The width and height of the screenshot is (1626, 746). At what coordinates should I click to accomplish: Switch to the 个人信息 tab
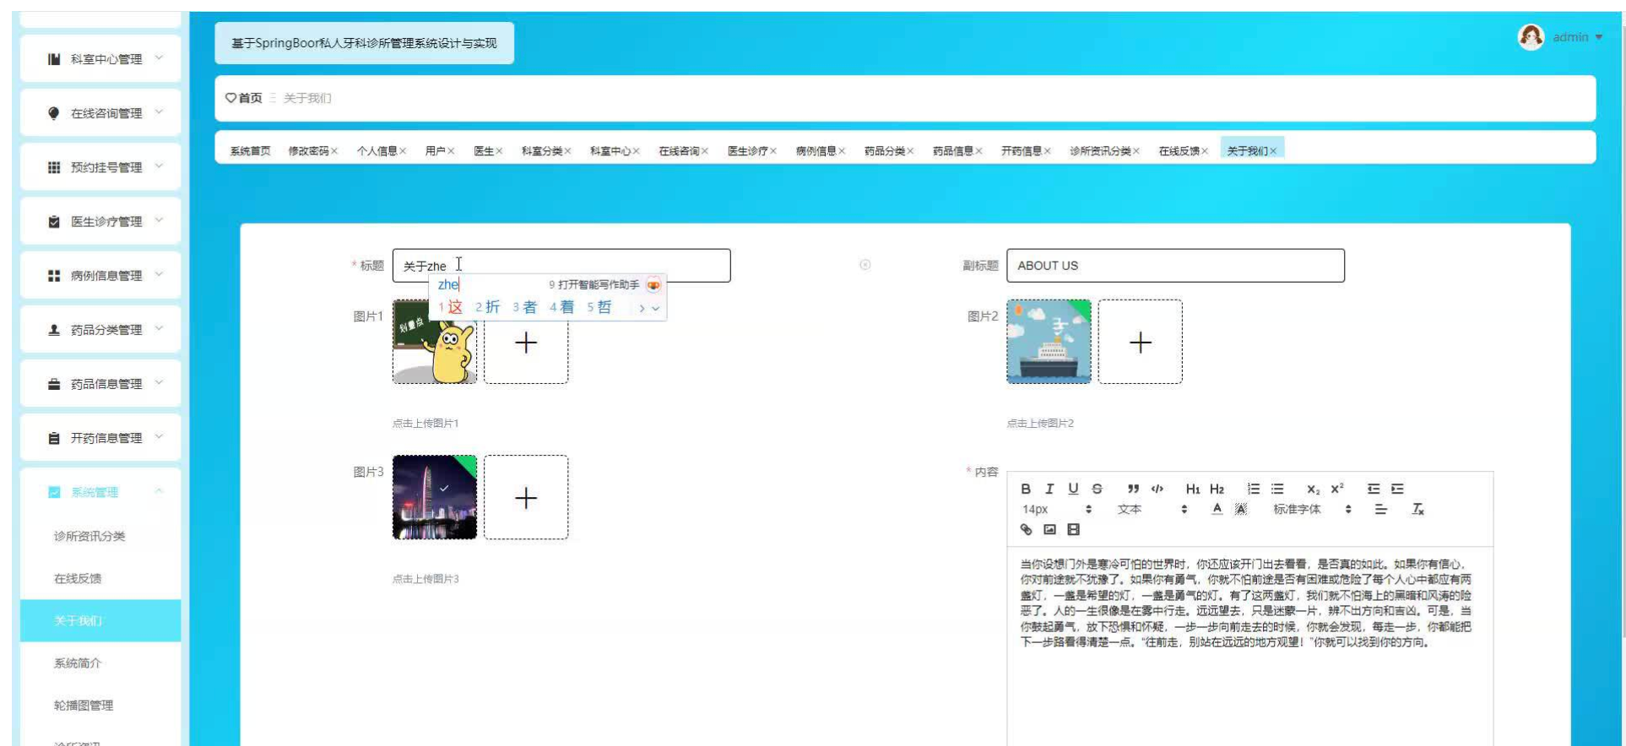tap(377, 151)
